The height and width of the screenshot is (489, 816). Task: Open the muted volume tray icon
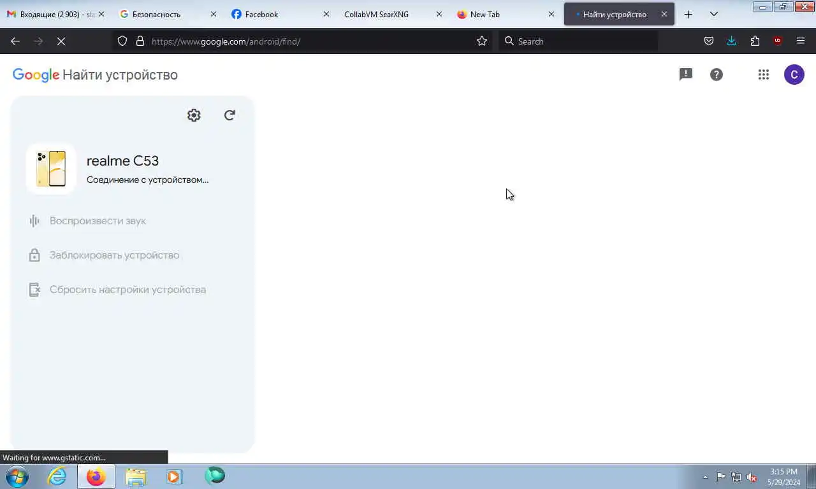coord(752,477)
